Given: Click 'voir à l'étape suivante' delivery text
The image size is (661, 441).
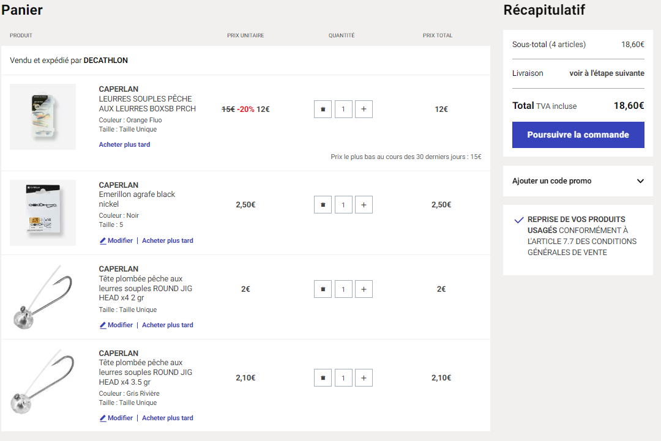Looking at the screenshot, I should click(607, 73).
